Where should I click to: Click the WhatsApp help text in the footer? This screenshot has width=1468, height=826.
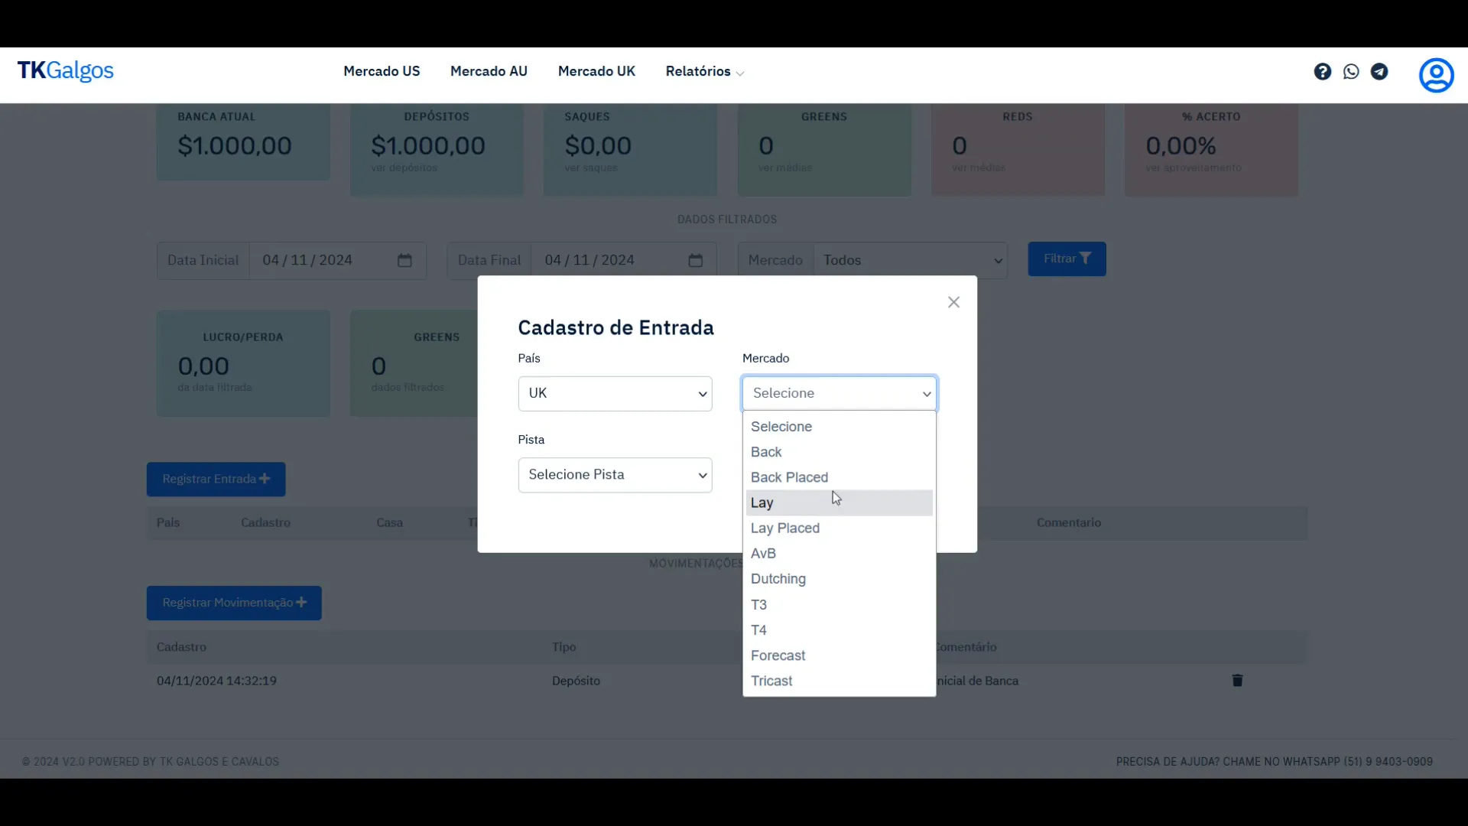(x=1274, y=761)
